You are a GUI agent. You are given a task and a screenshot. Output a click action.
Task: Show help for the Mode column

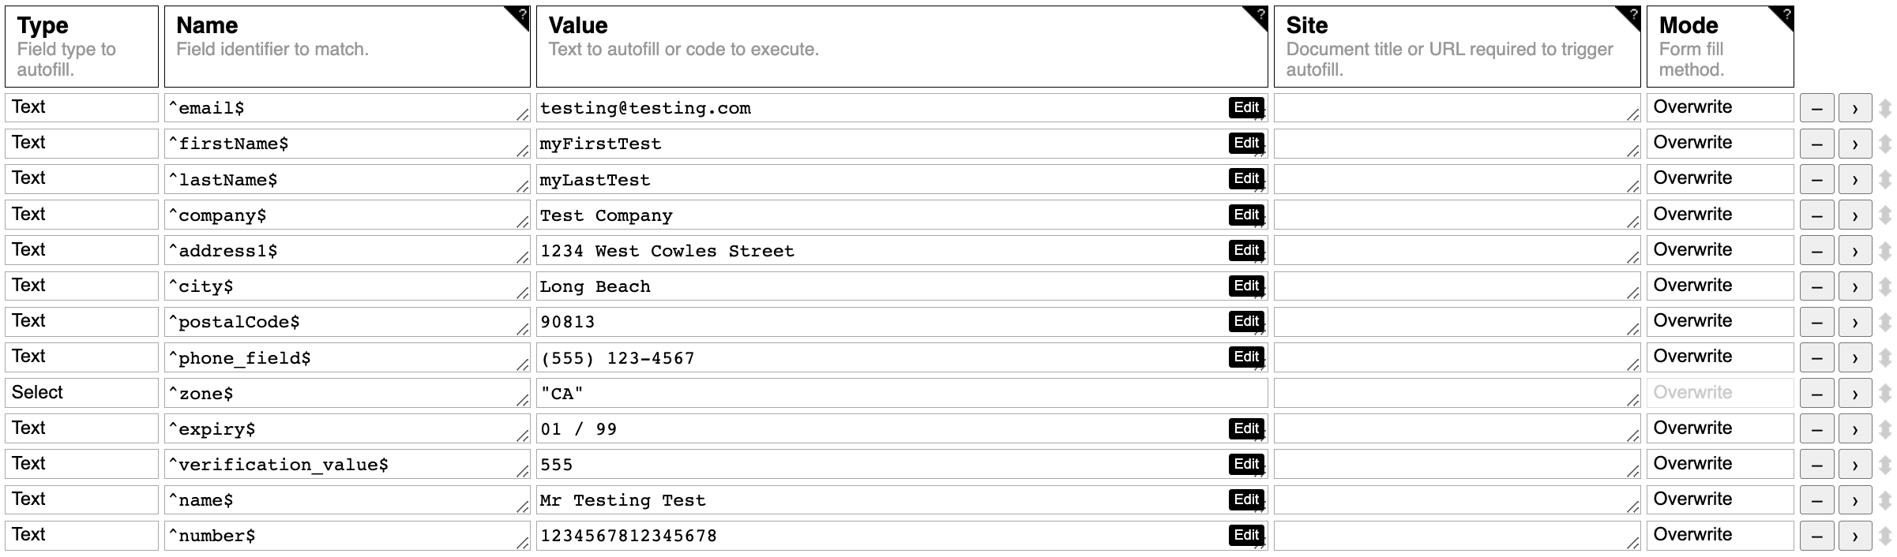(1786, 14)
